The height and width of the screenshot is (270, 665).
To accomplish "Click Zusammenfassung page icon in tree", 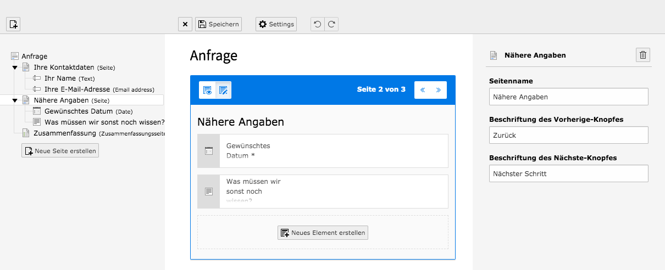I will [x=26, y=133].
